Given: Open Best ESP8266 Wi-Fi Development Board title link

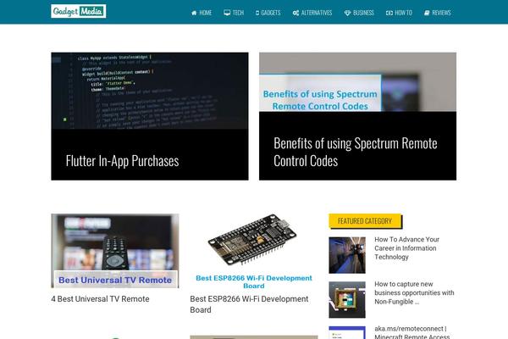Looking at the screenshot, I should pyautogui.click(x=249, y=304).
